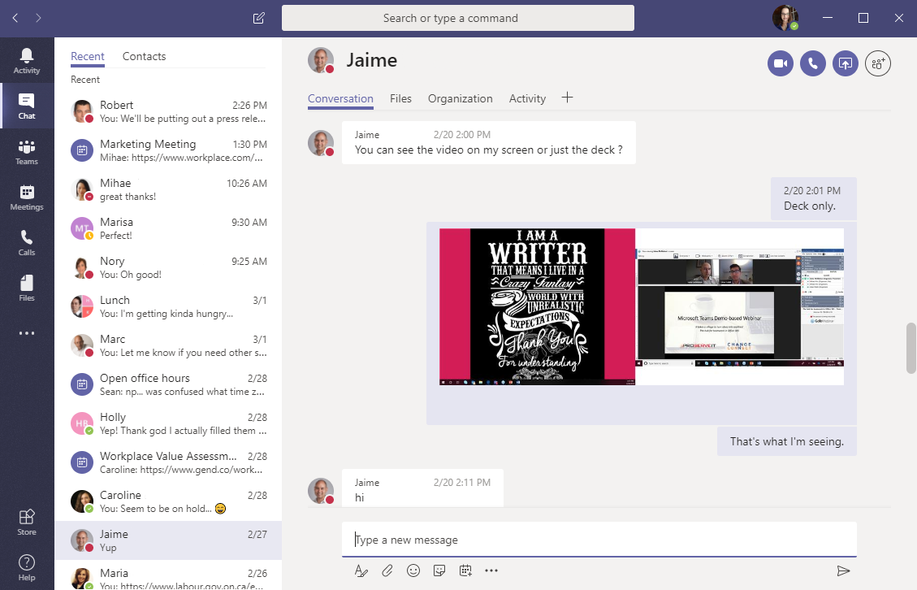Open text formatting options
Image resolution: width=917 pixels, height=590 pixels.
tap(361, 570)
